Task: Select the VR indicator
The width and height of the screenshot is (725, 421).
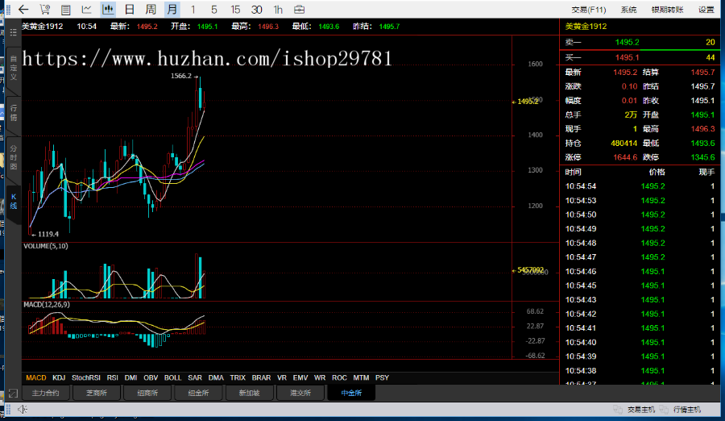Action: coord(282,378)
